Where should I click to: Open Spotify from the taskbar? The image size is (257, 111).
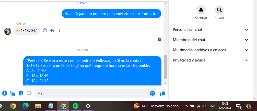pos(75,106)
